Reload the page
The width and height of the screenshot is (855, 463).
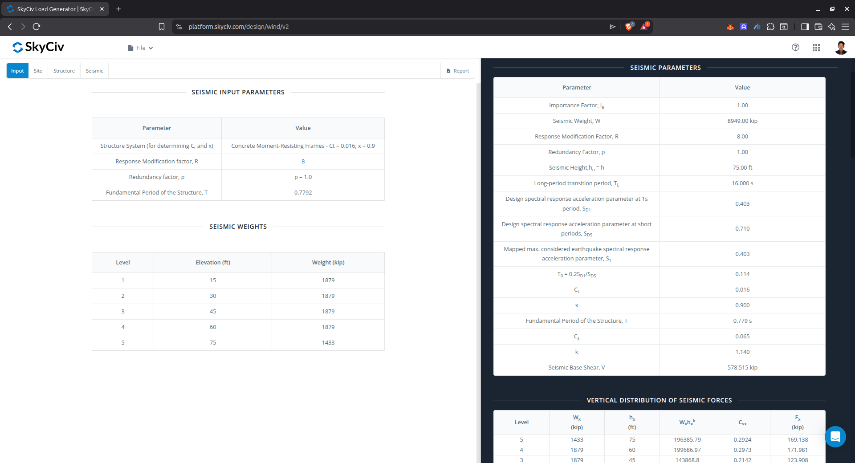[37, 27]
